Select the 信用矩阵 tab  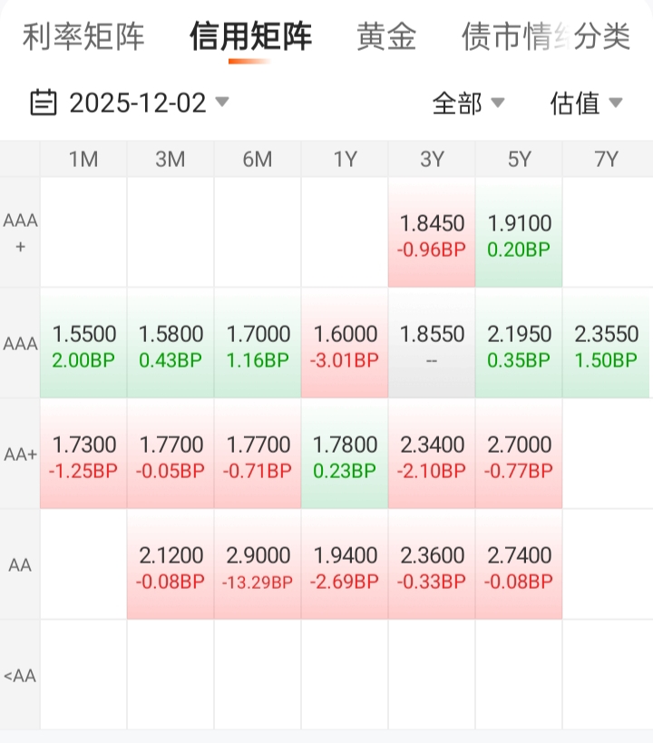250,37
